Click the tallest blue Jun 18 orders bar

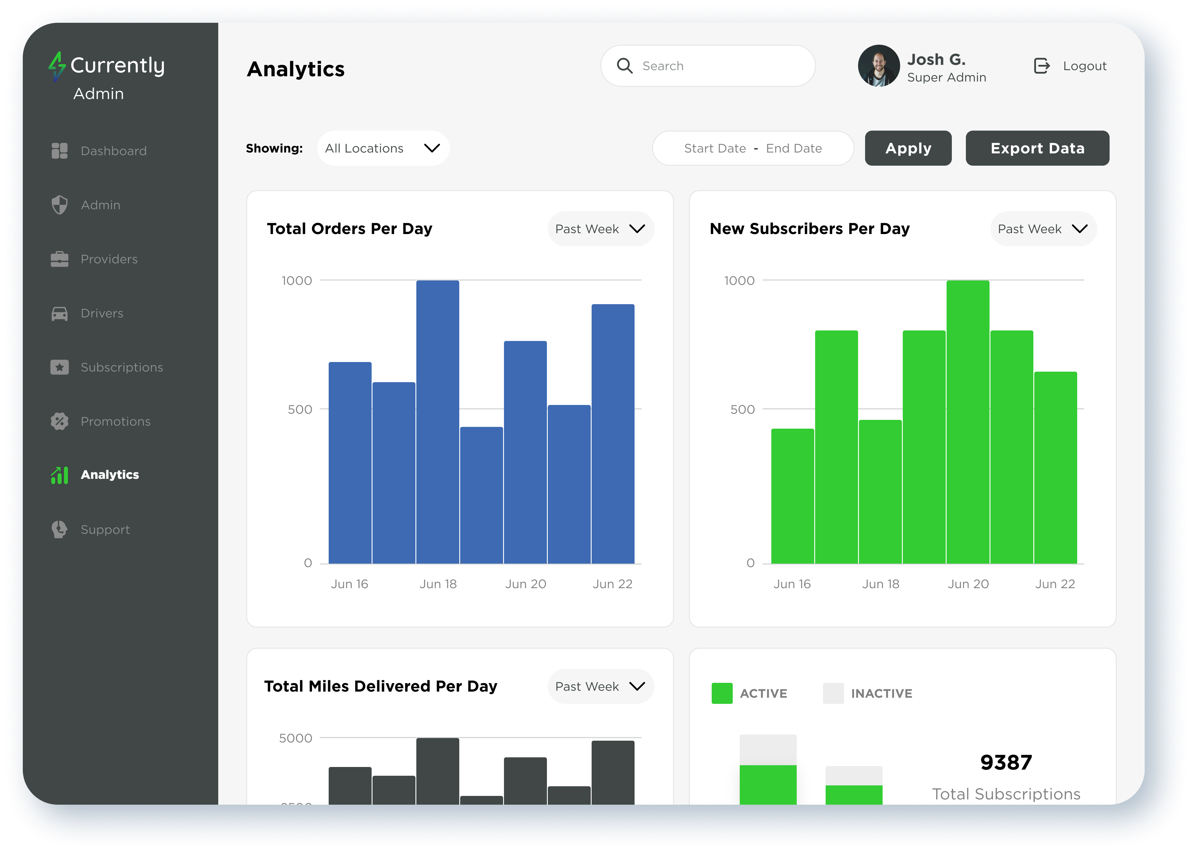coord(438,422)
